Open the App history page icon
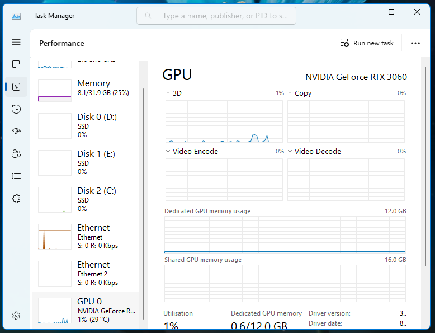 click(x=16, y=109)
